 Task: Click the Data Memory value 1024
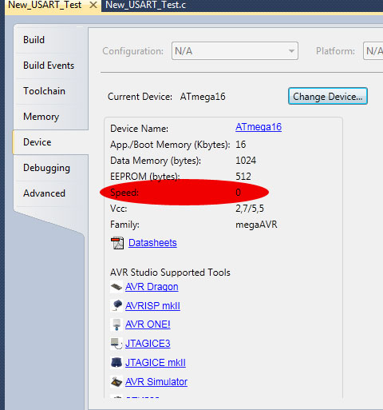tap(246, 161)
